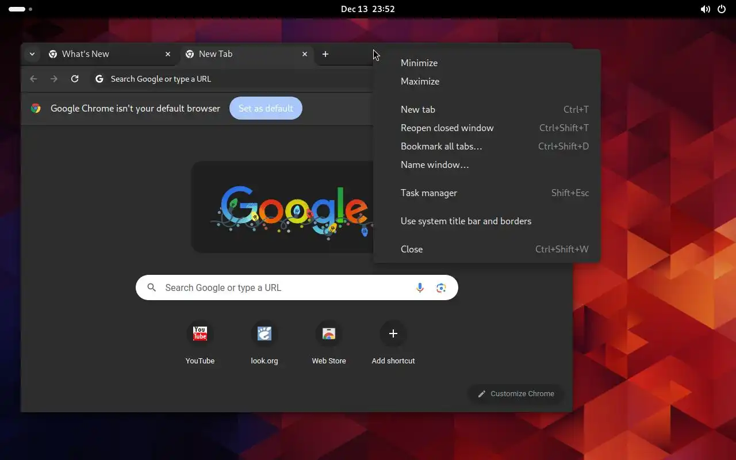The height and width of the screenshot is (460, 736).
Task: Select Name window… menu entry
Action: tap(486, 164)
